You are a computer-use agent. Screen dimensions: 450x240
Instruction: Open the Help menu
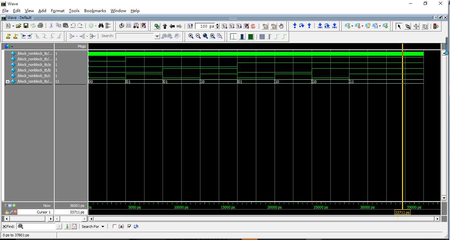tap(135, 10)
